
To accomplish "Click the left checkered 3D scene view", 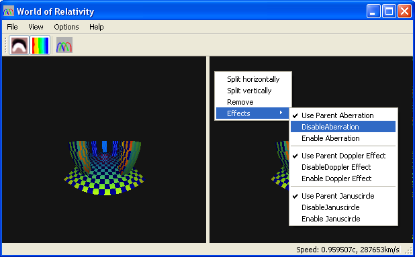I will point(104,150).
